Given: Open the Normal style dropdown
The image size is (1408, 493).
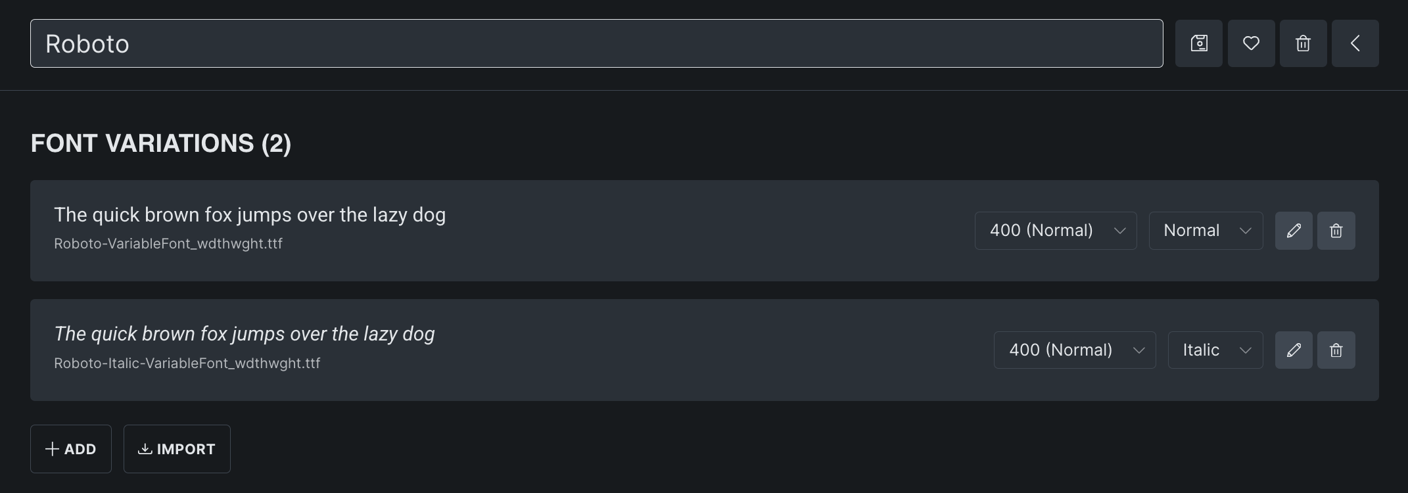Looking at the screenshot, I should [1206, 231].
